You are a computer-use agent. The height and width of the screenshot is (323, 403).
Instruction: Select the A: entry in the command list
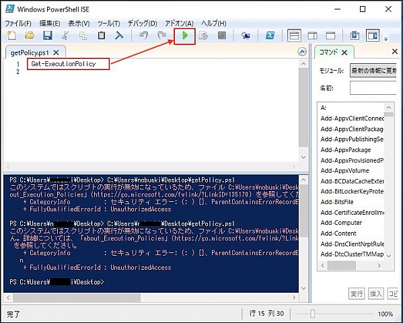324,108
